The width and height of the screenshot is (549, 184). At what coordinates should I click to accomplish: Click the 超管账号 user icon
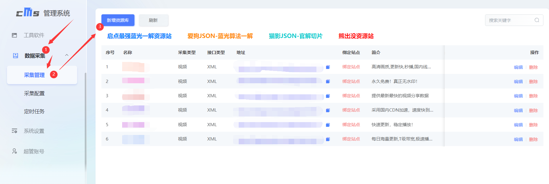[x=14, y=151]
